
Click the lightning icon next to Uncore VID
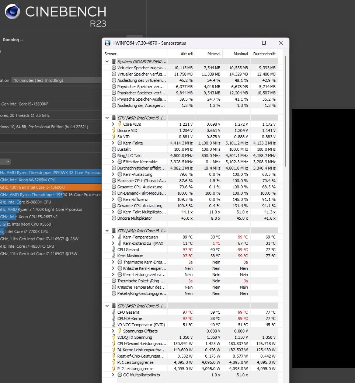(x=114, y=131)
